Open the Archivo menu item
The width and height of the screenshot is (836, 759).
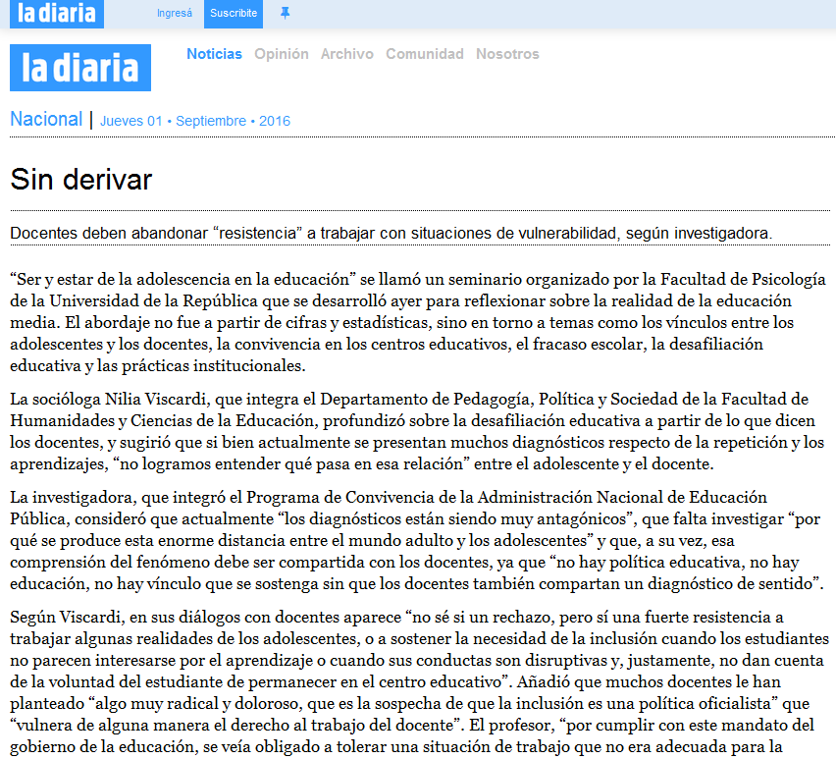point(347,54)
